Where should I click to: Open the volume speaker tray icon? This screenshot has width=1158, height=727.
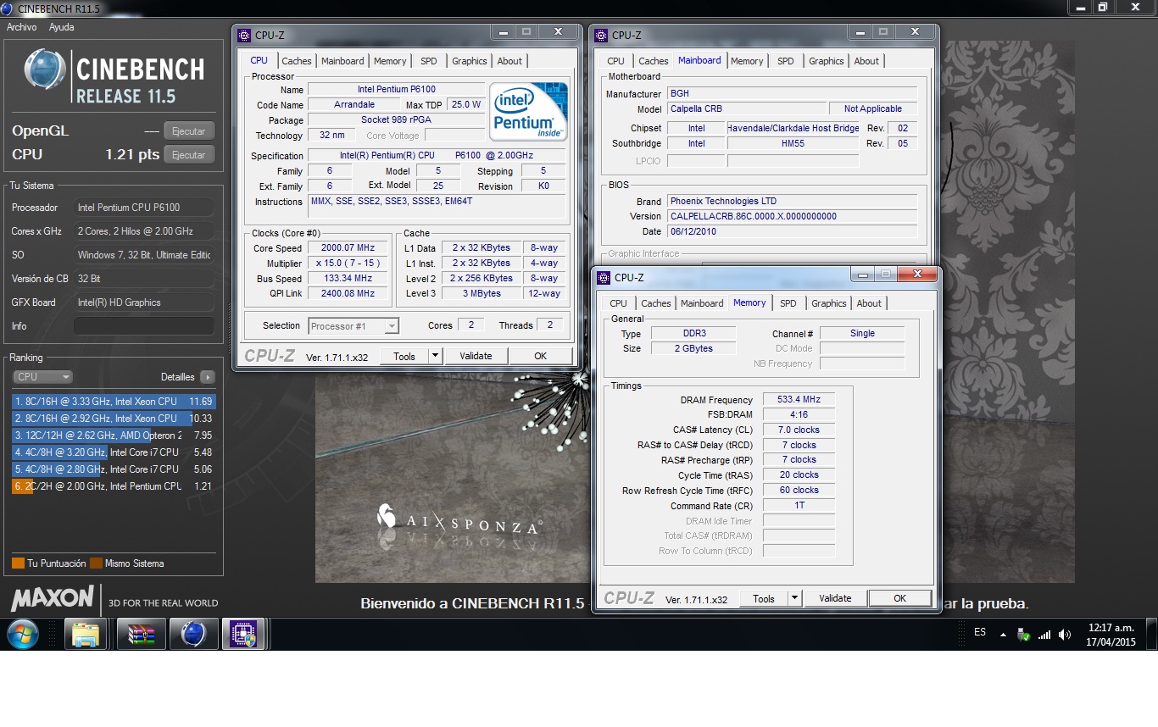tap(1064, 634)
